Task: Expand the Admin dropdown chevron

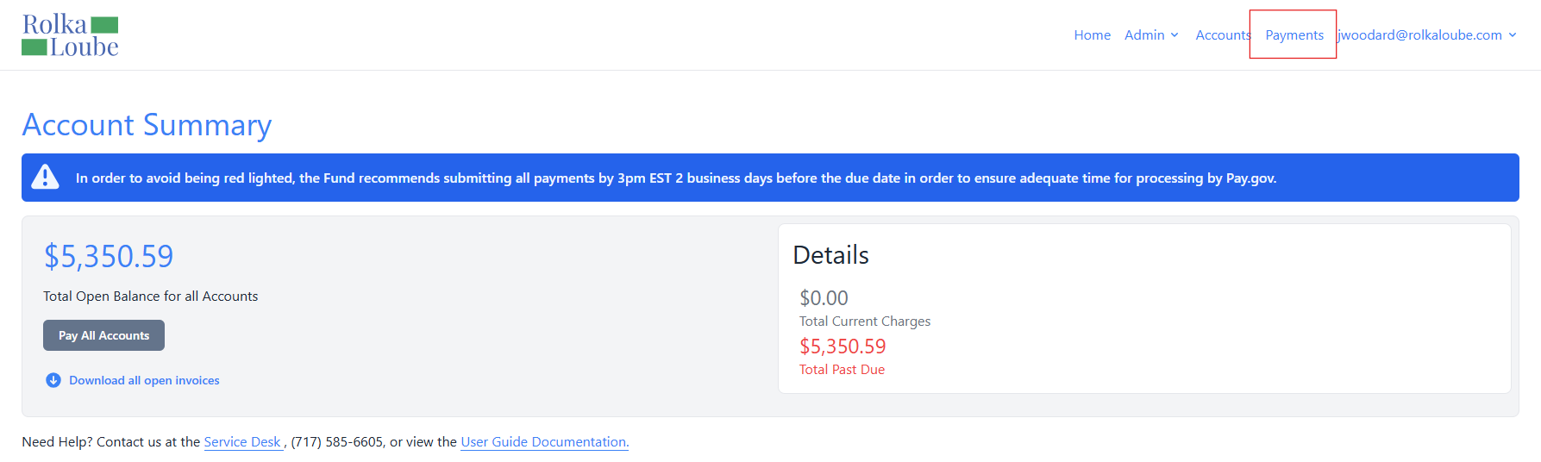Action: click(x=1175, y=35)
